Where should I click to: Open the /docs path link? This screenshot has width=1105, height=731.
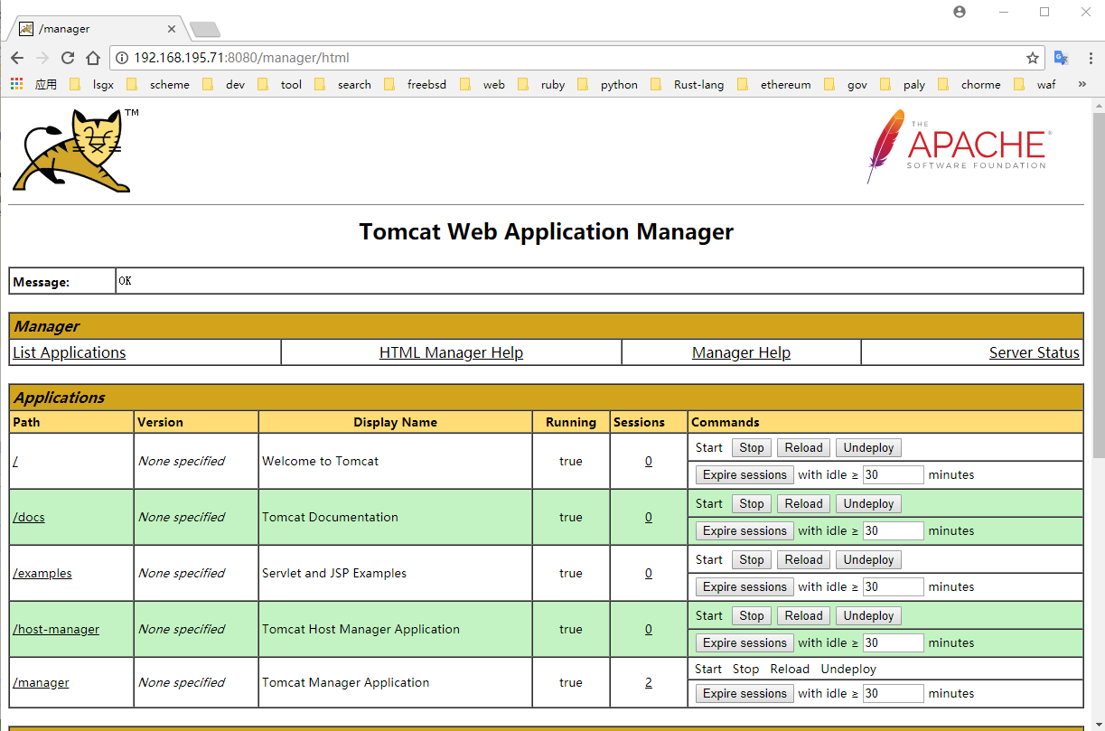[29, 517]
